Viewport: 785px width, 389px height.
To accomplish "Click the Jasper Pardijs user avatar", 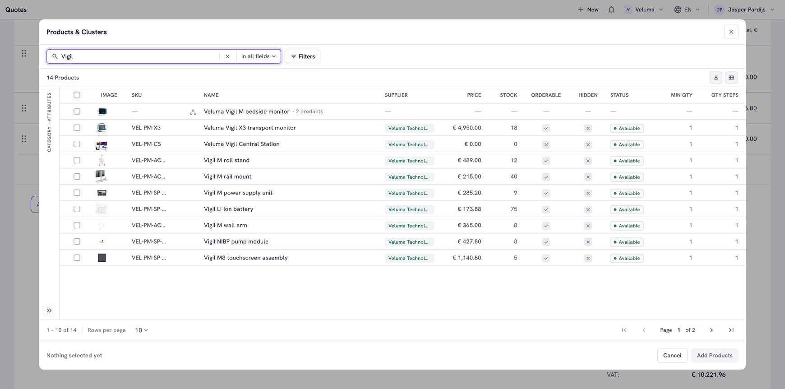I will pyautogui.click(x=720, y=9).
